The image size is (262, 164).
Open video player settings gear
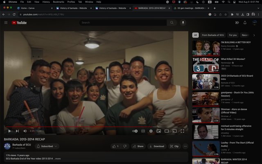[x=151, y=131]
